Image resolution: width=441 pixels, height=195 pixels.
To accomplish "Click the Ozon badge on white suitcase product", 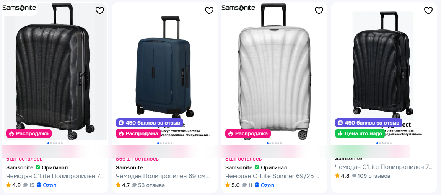I will [x=265, y=185].
